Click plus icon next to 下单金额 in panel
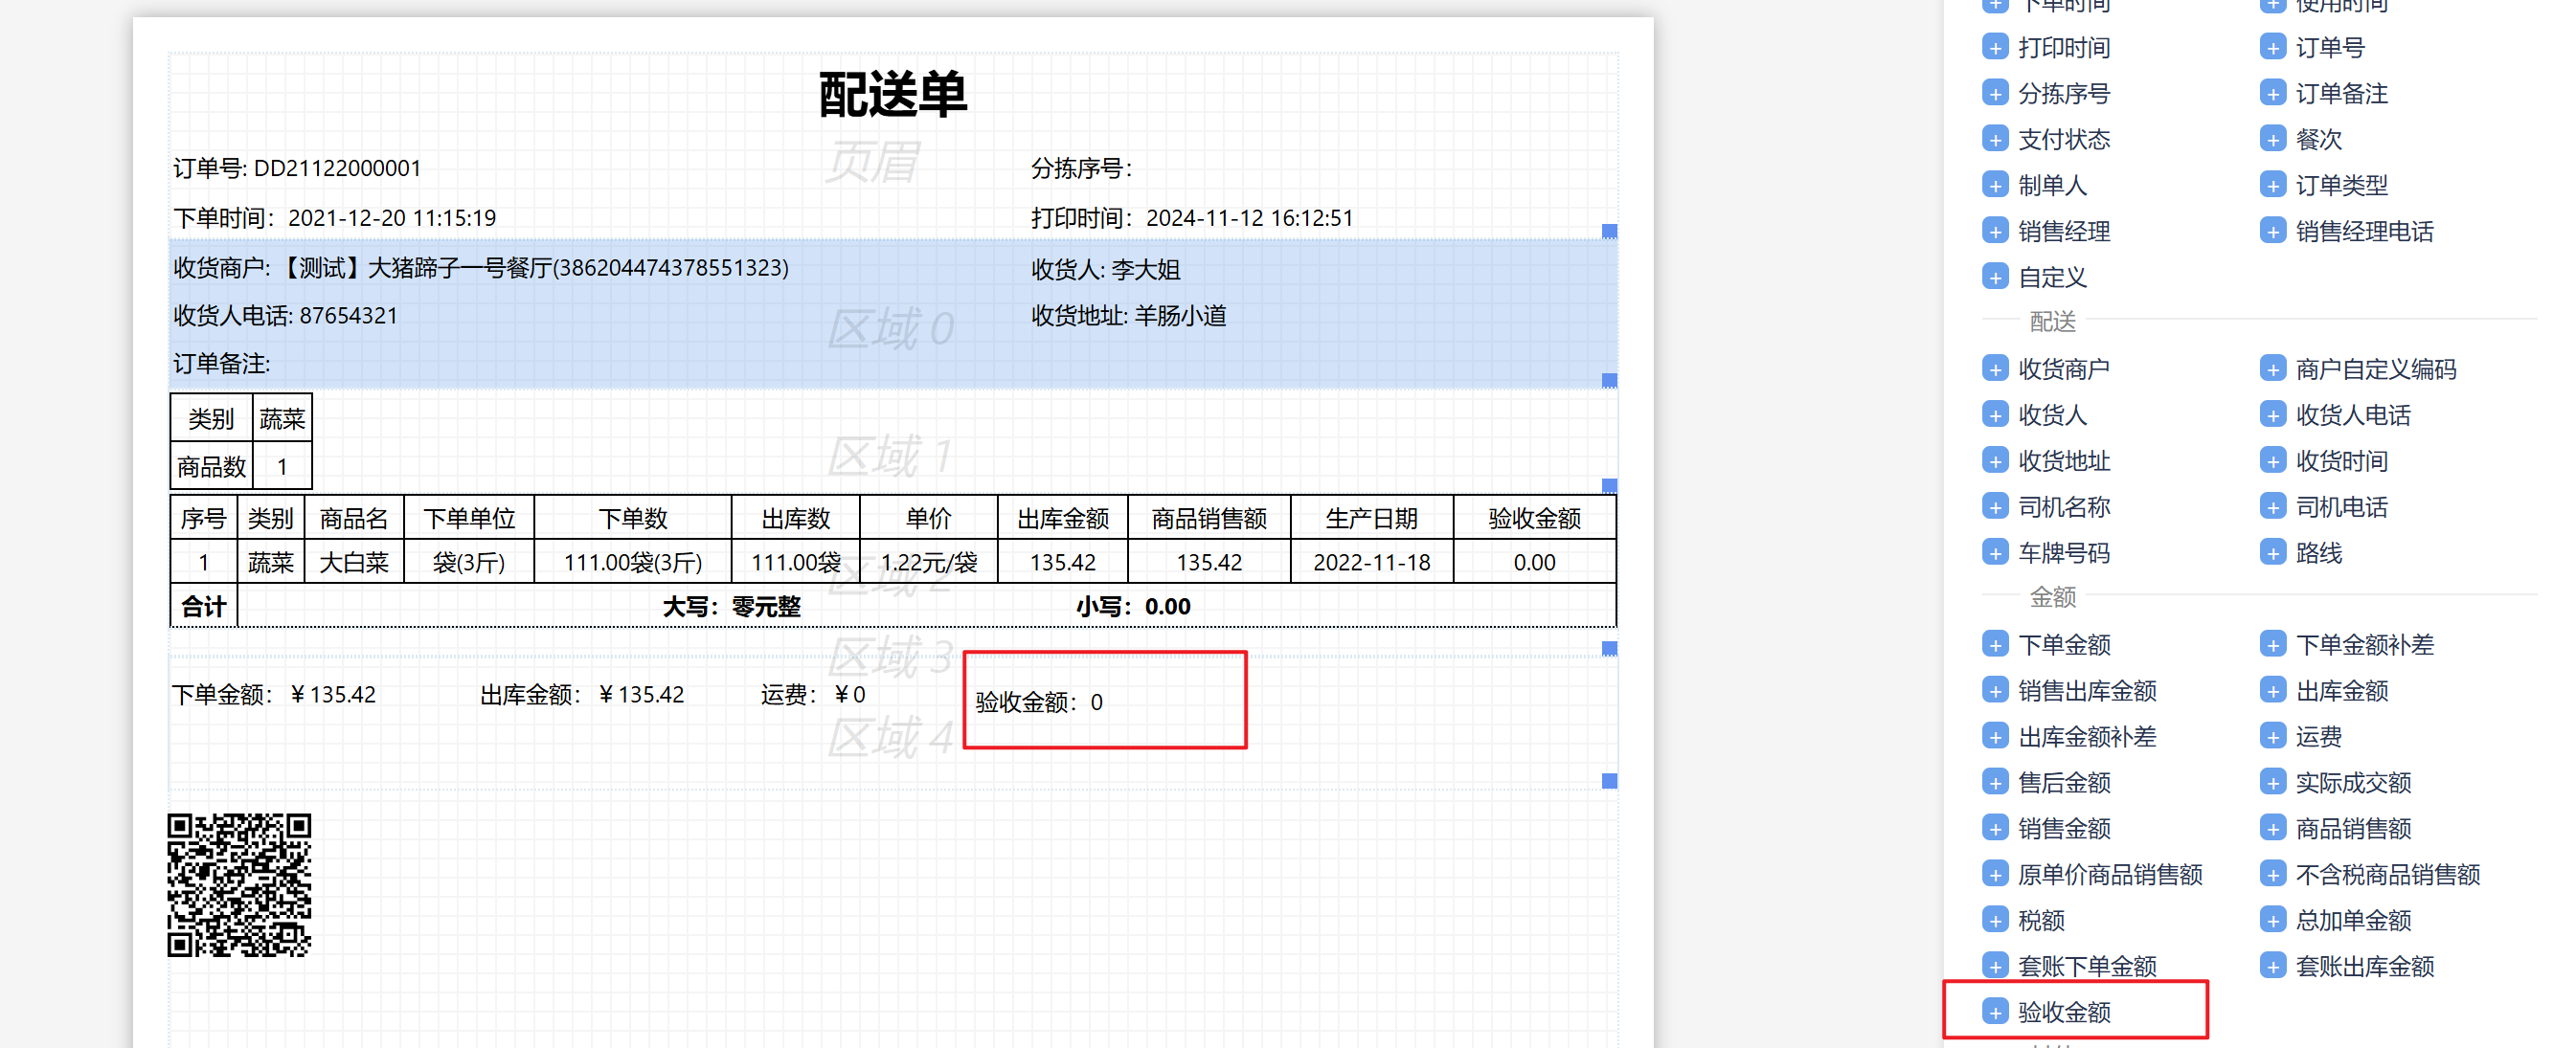 click(1994, 644)
